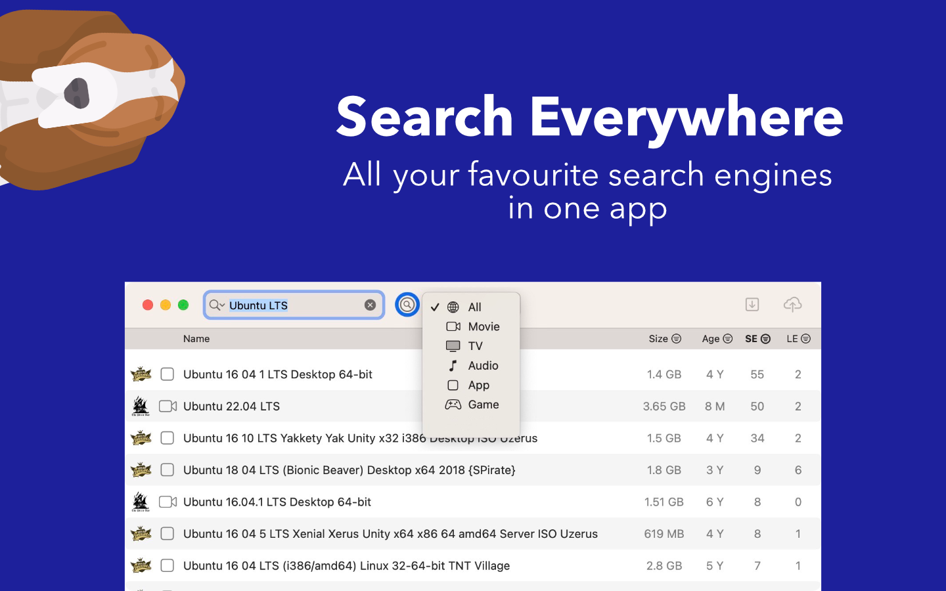Viewport: 946px width, 591px height.
Task: Click movie type icon on Ubuntu 22.04 LTS row
Action: point(168,406)
